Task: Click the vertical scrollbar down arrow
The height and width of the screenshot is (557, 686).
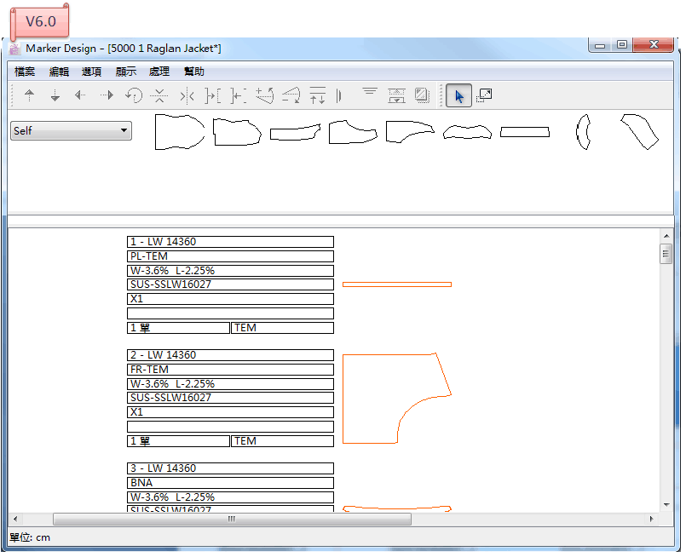Action: coord(666,504)
